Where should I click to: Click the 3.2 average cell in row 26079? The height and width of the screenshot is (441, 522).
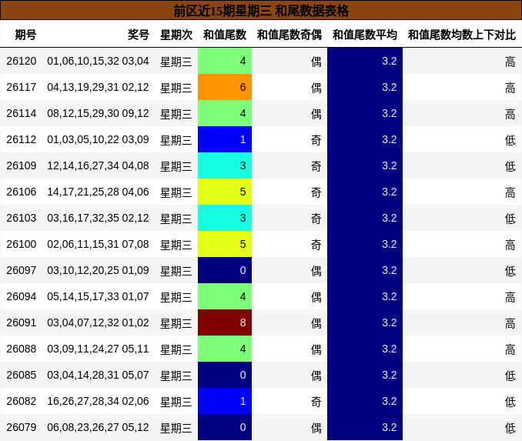point(365,427)
